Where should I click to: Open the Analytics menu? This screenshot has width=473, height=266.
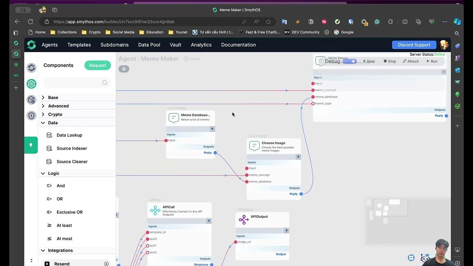201,45
